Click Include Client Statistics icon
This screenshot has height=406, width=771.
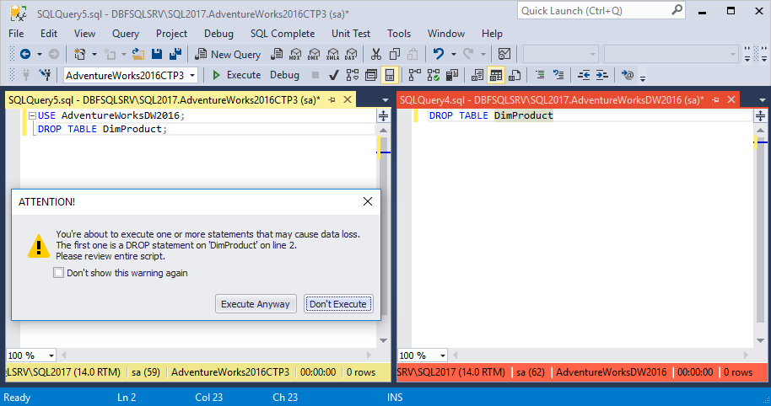click(452, 75)
